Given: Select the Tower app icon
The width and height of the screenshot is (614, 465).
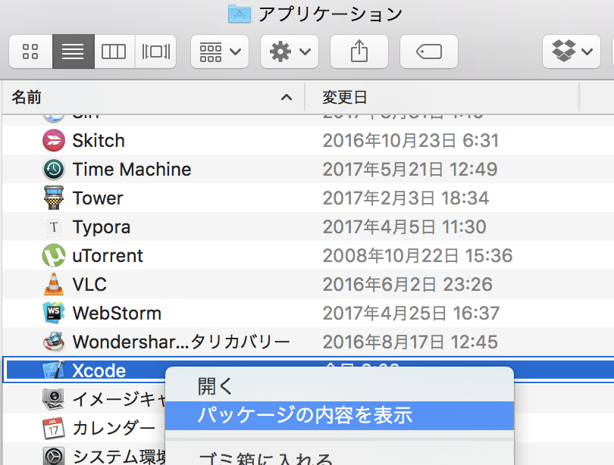Looking at the screenshot, I should click(54, 198).
